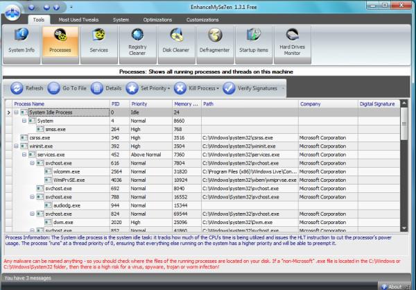Screen dimensions: 416x290
Task: Open the Defragmenter tool
Action: [x=215, y=41]
